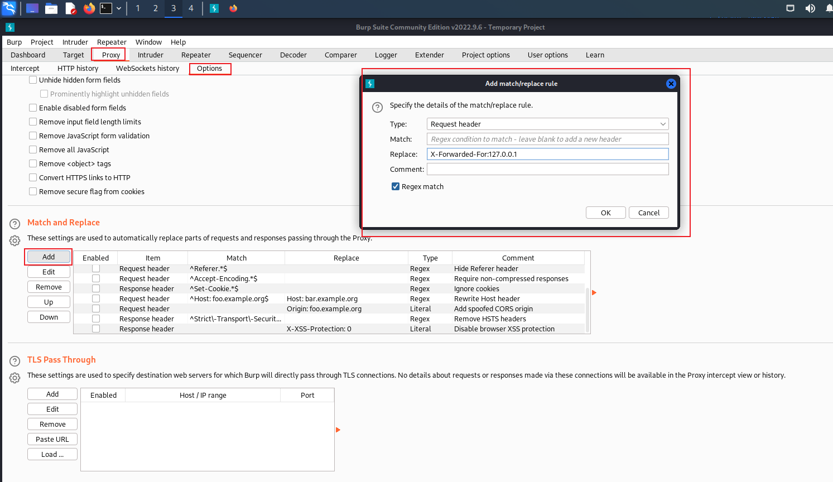This screenshot has width=833, height=482.
Task: Open help for TLS Pass Through section
Action: click(x=15, y=361)
